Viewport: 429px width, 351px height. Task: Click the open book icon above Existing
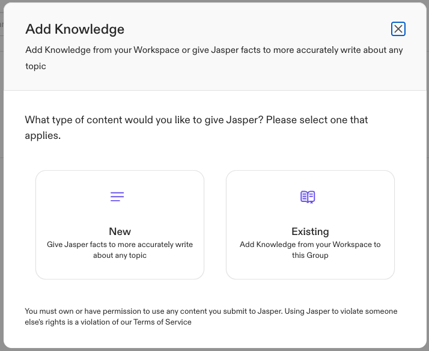pyautogui.click(x=308, y=197)
